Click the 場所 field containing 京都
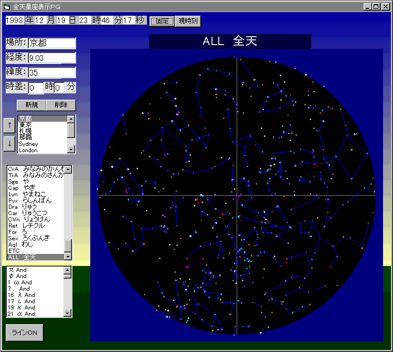Image resolution: width=393 pixels, height=352 pixels. coord(52,43)
